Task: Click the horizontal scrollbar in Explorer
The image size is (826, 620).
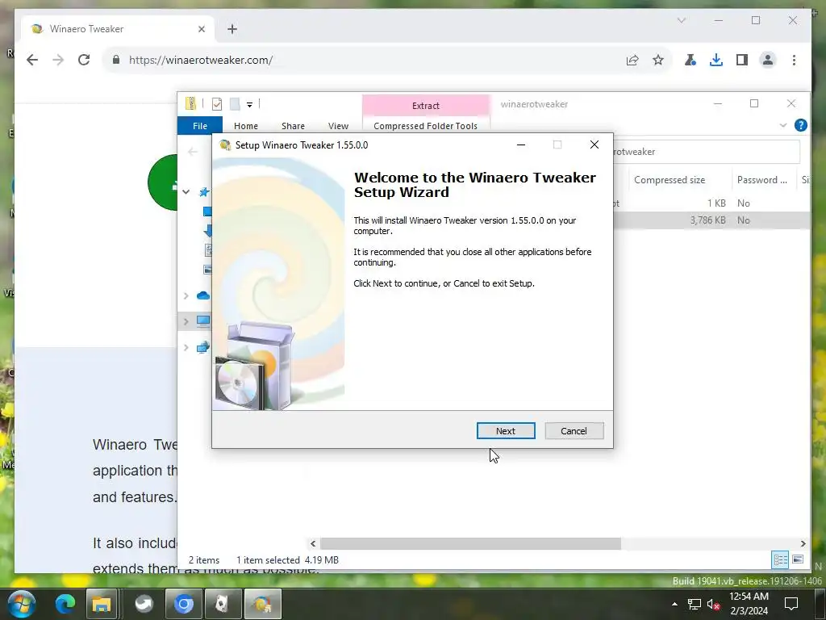Action: [x=470, y=543]
